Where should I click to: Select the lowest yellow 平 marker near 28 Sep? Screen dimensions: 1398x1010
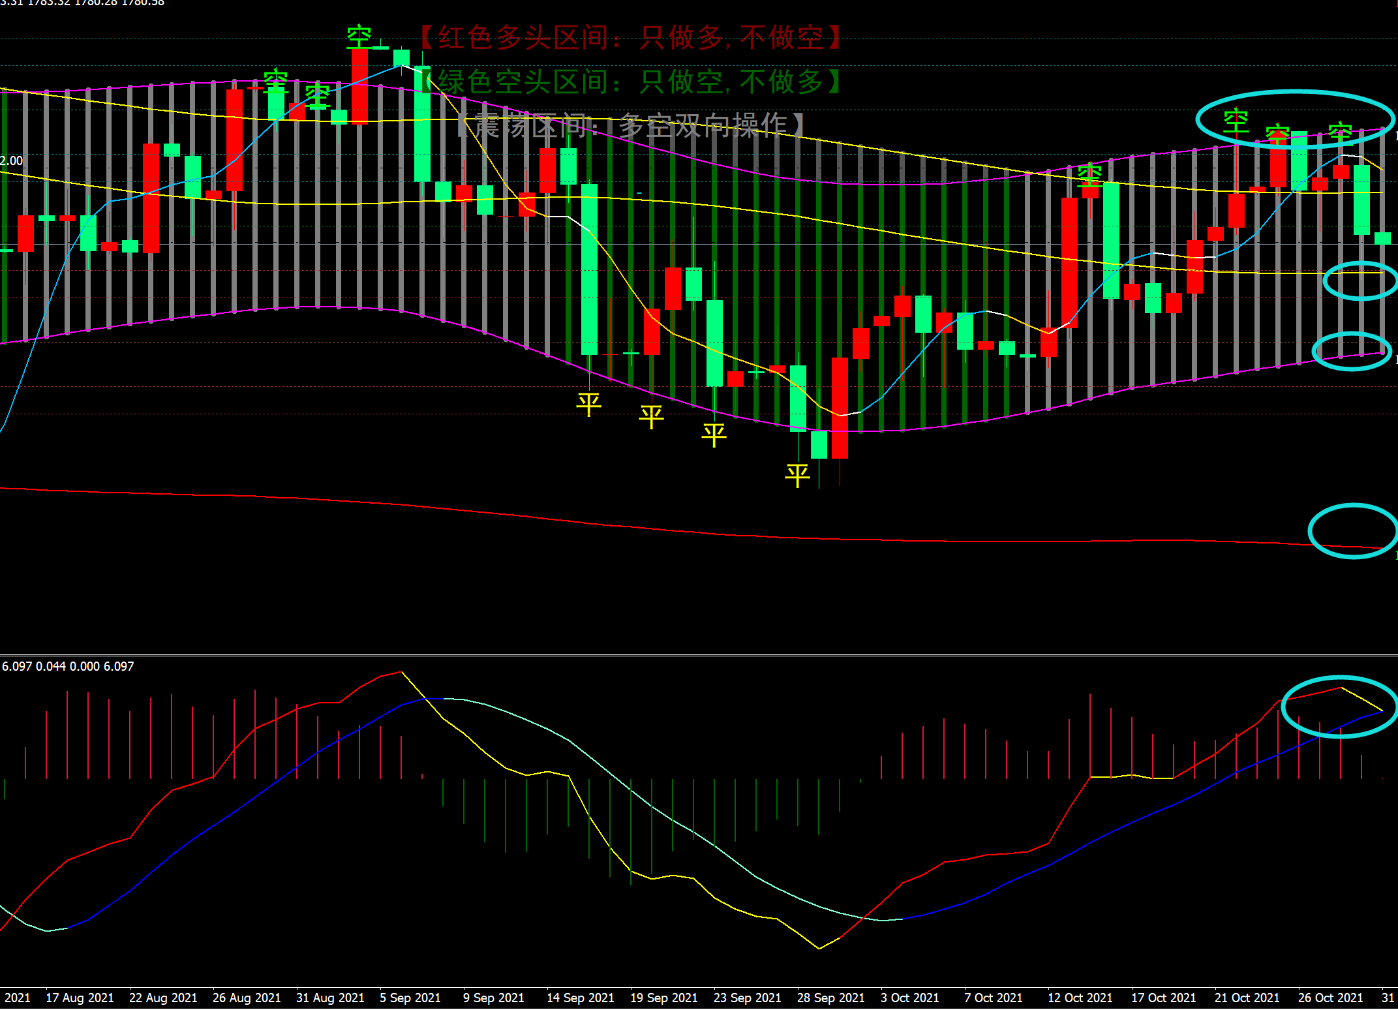pyautogui.click(x=797, y=475)
